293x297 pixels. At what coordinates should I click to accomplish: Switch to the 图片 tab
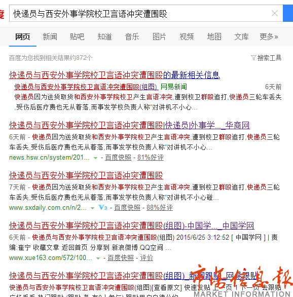click(159, 37)
